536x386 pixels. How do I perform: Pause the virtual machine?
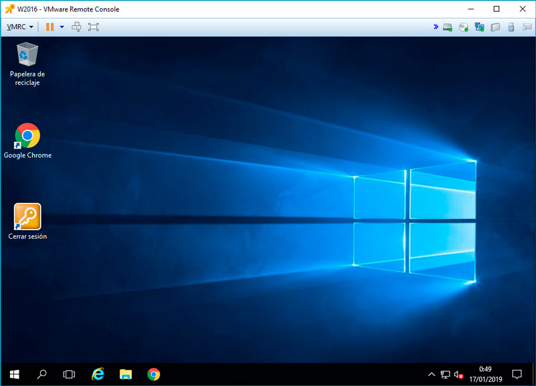pyautogui.click(x=50, y=27)
